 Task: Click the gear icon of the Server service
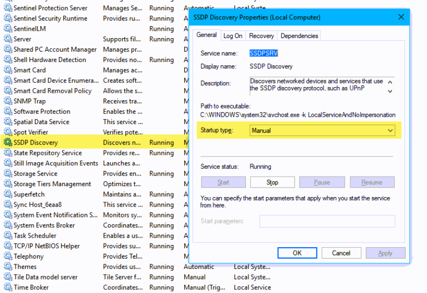(8, 39)
